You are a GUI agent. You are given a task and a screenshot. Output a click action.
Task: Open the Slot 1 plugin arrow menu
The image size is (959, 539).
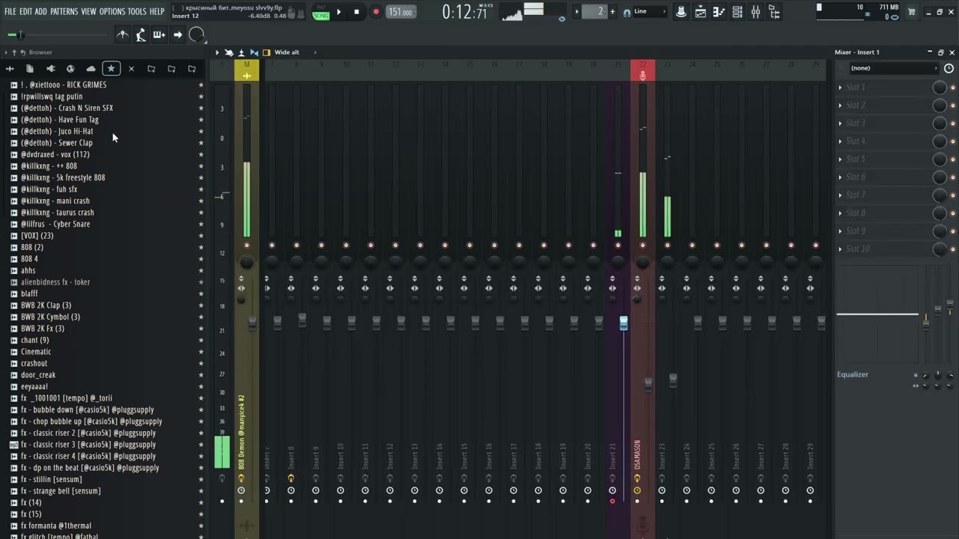(x=840, y=88)
